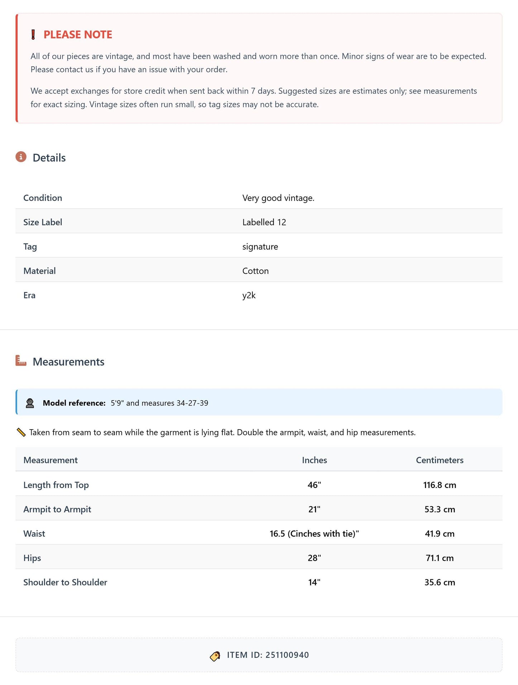Image resolution: width=518 pixels, height=685 pixels.
Task: Click the Size Label value Labelled 12
Action: point(264,222)
